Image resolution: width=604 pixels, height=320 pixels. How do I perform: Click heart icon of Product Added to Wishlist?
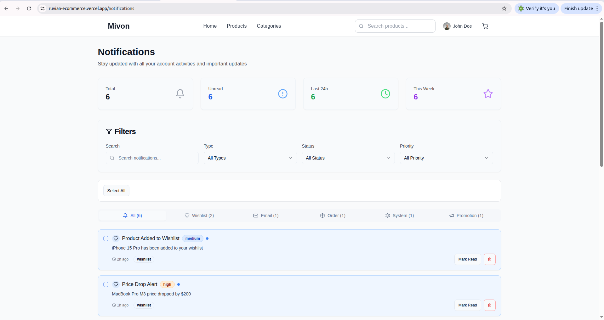click(116, 239)
